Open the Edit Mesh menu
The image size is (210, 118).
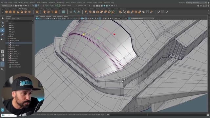(x=44, y=3)
